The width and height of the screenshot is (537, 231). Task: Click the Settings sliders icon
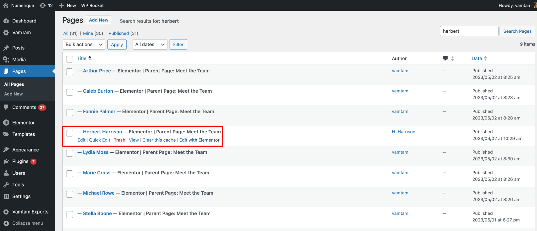click(6, 196)
